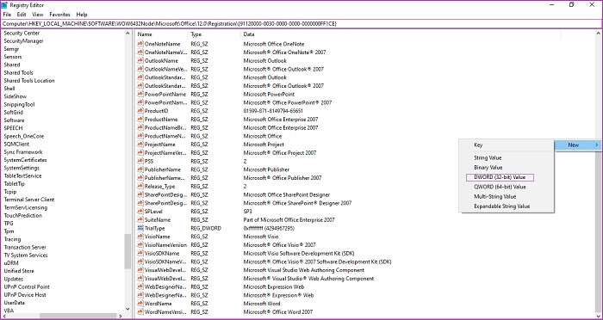Click the string icon beside SuiteName
This screenshot has width=603, height=320.
[x=140, y=219]
